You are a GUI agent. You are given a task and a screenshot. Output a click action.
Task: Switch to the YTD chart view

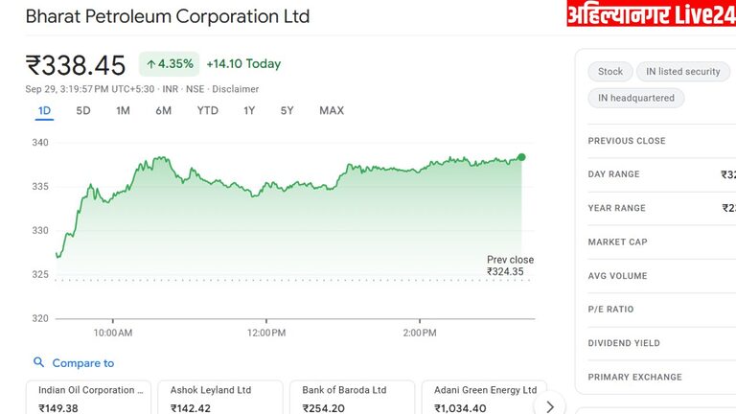207,110
